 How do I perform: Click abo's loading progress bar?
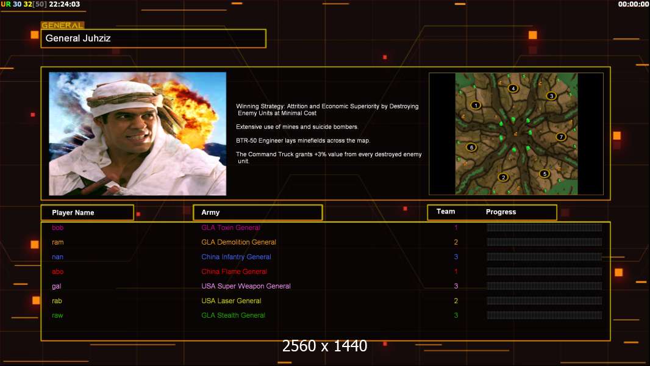545,271
